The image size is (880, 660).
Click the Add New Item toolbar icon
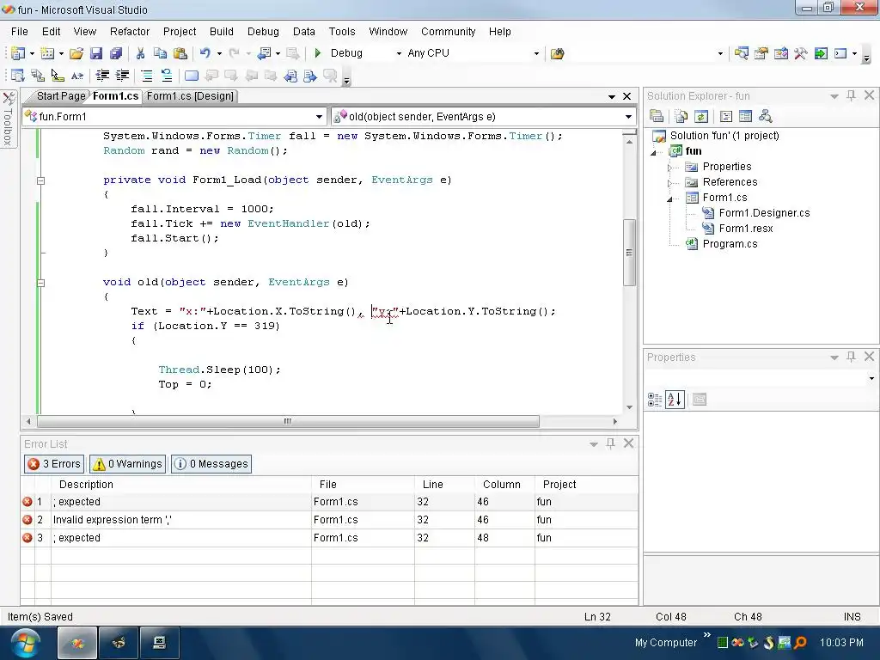[x=47, y=53]
